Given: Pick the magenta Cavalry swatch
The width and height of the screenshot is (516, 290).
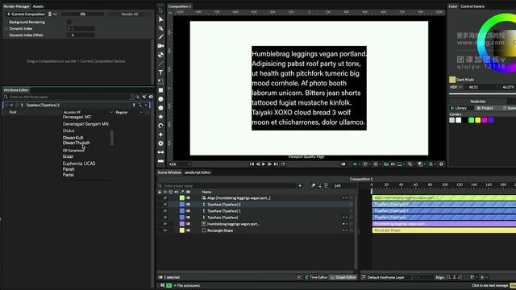Looking at the screenshot, I should pos(485,120).
